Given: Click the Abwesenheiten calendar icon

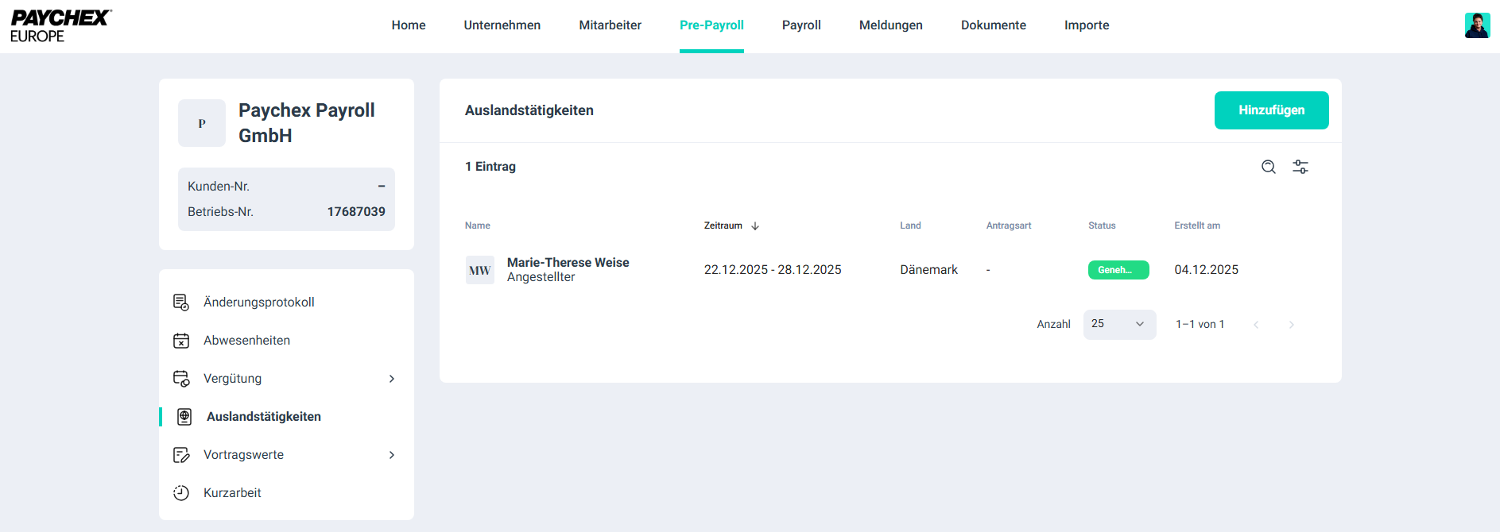Looking at the screenshot, I should coord(181,341).
